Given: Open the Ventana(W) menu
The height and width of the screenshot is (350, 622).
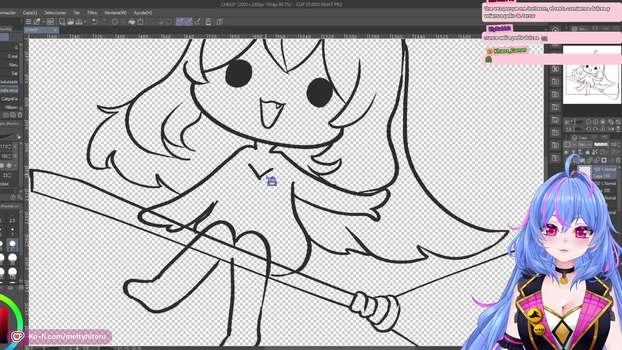Looking at the screenshot, I should point(115,13).
